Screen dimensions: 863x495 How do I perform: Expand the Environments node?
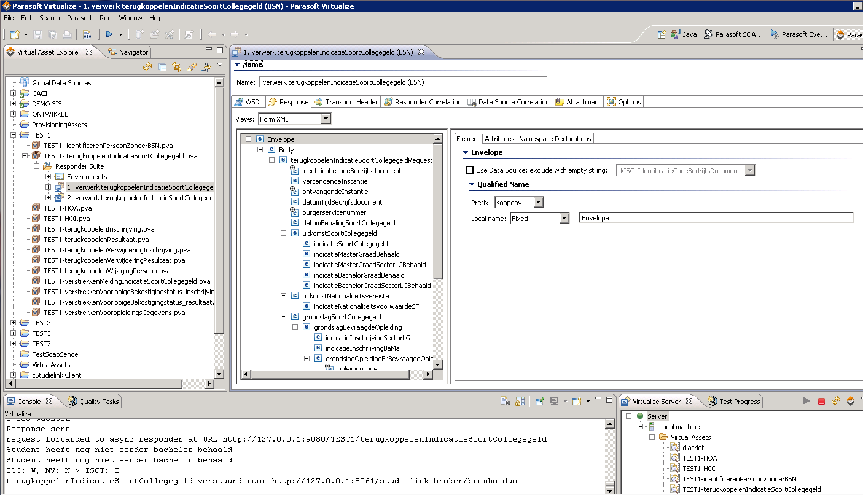[x=48, y=177]
